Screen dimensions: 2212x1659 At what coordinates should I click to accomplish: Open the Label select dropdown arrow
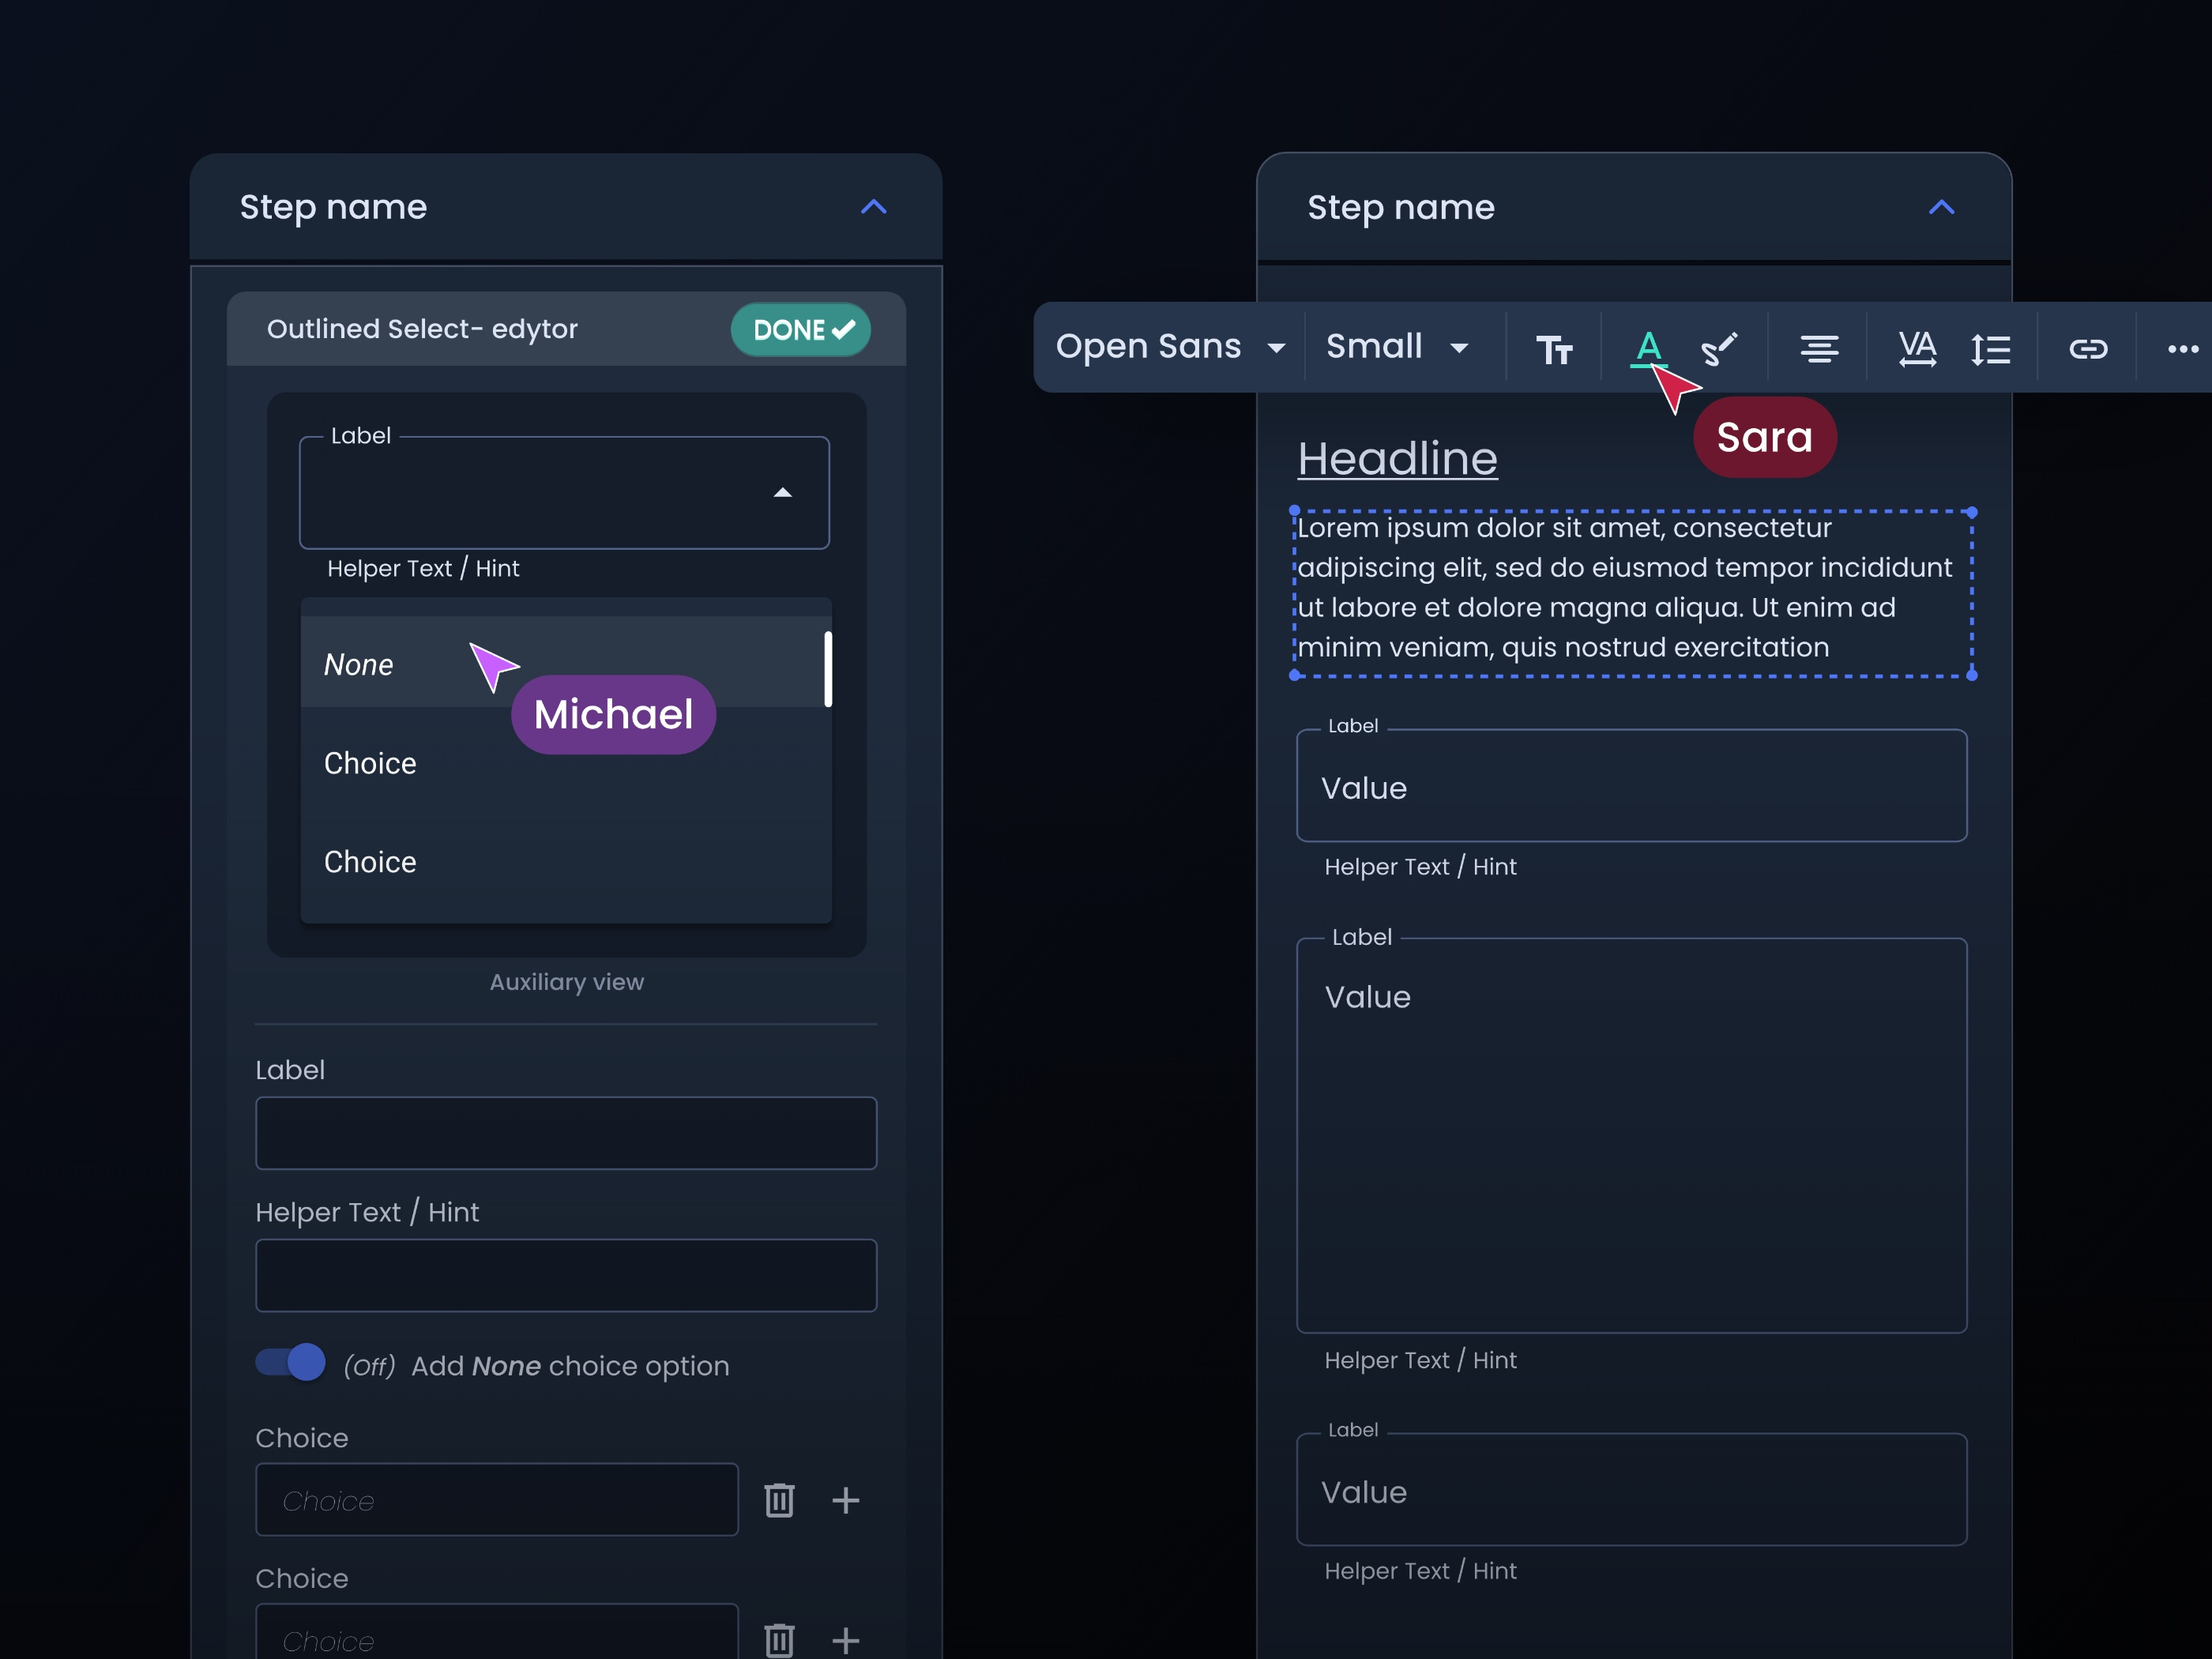(783, 492)
